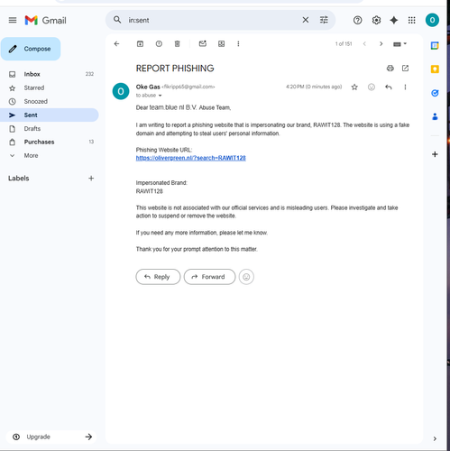Print all with printer icon

click(x=390, y=69)
